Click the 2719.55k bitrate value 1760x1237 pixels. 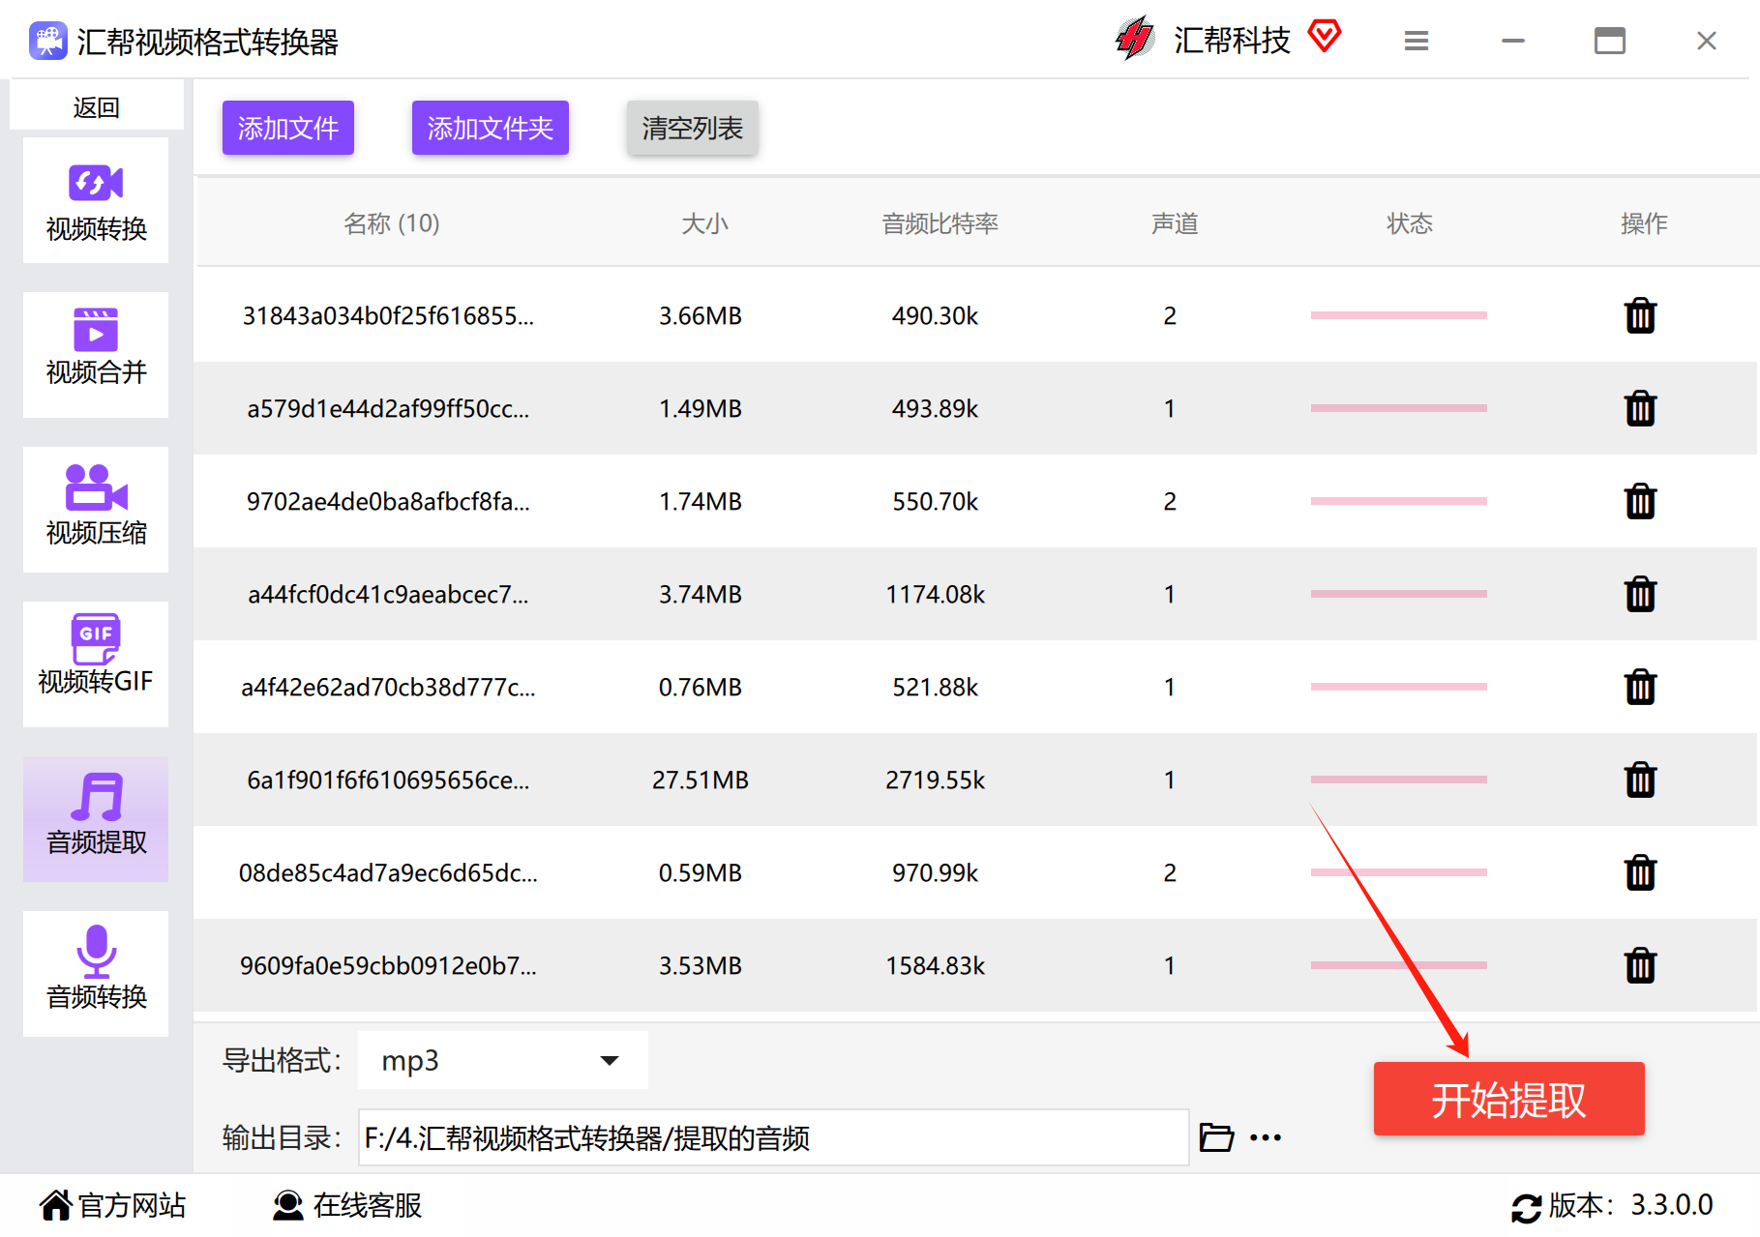935,780
